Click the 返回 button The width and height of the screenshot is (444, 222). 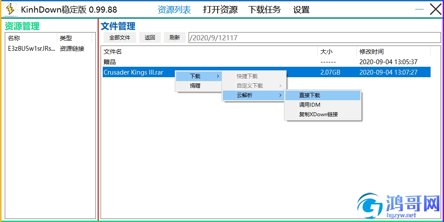tap(150, 38)
